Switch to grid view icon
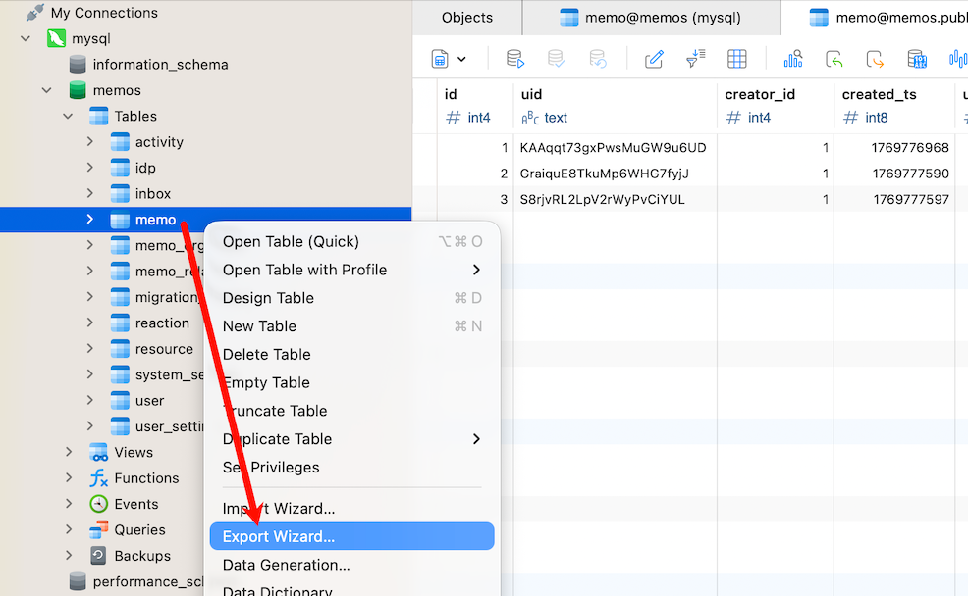 coord(737,60)
